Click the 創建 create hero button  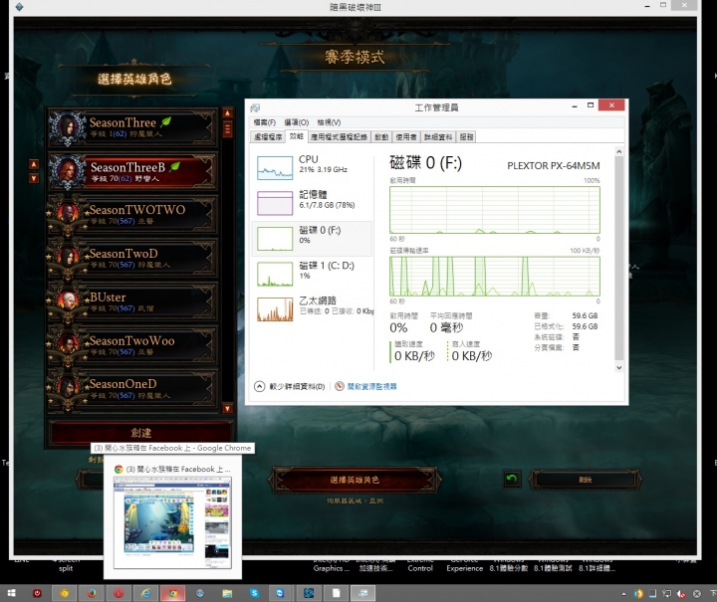click(140, 433)
